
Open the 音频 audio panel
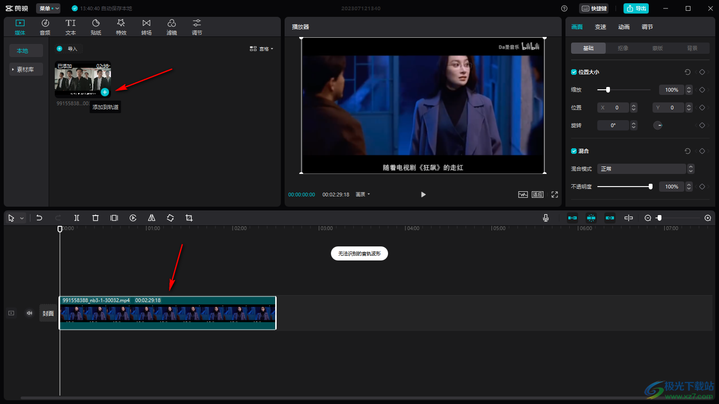pos(45,27)
